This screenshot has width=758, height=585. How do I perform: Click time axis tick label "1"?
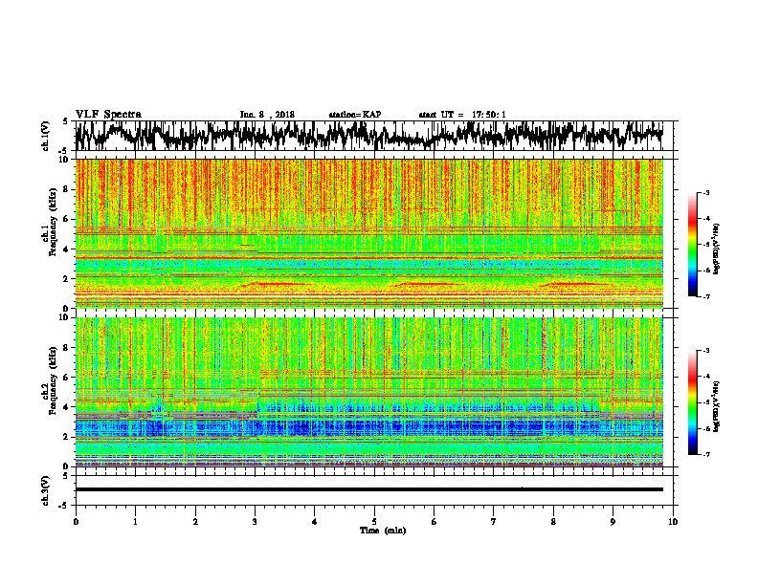135,522
